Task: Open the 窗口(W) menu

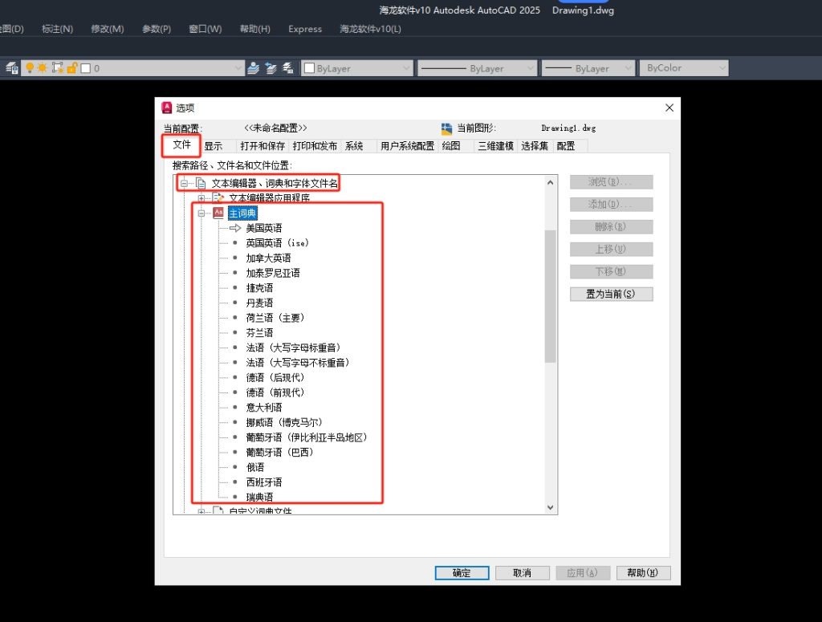Action: pyautogui.click(x=205, y=29)
